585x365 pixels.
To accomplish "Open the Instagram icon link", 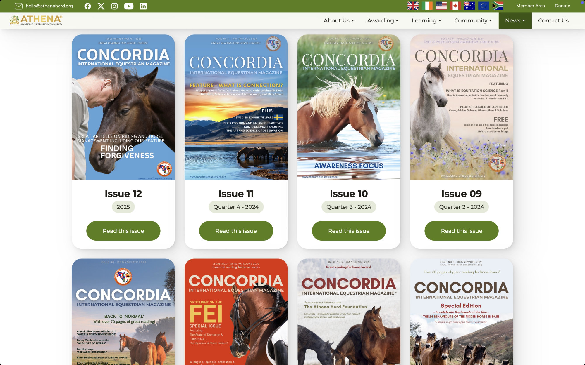I will (x=114, y=6).
